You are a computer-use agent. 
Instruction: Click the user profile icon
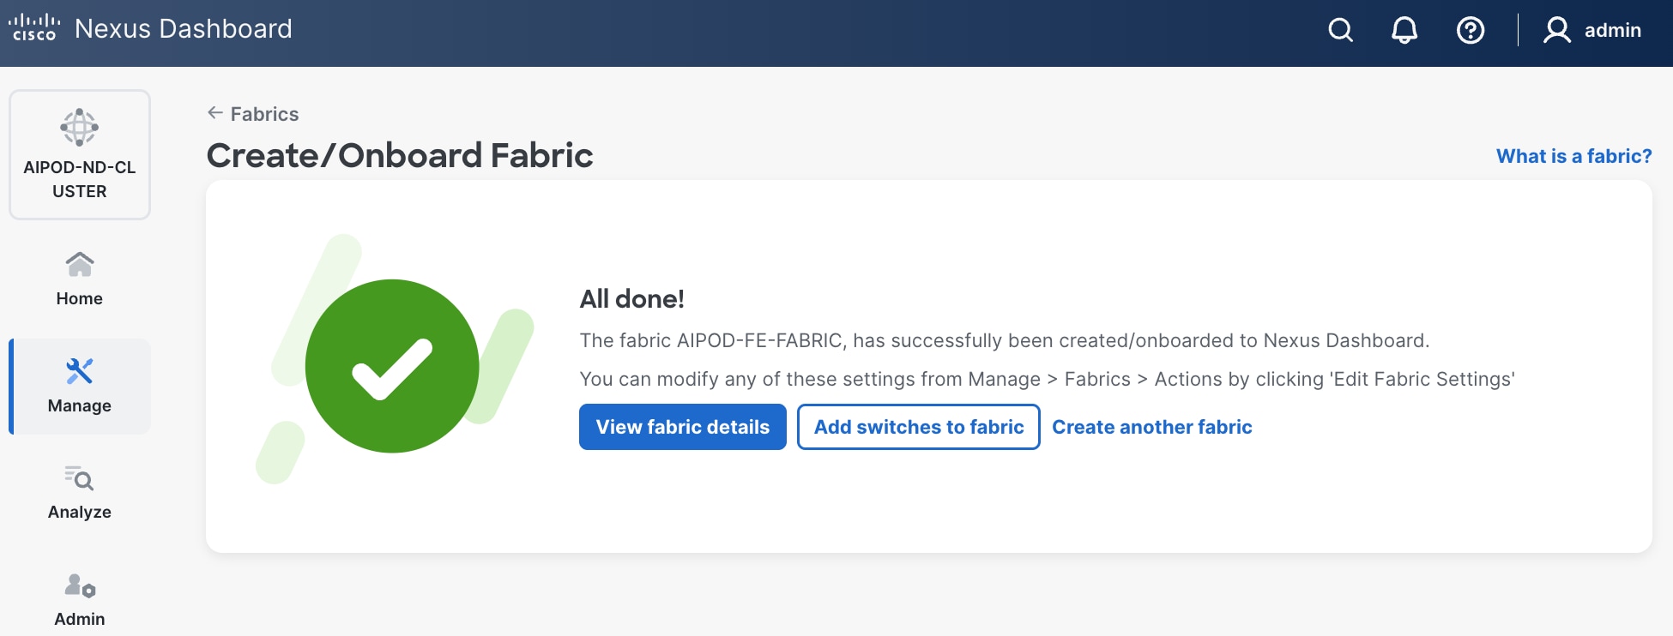1556,31
